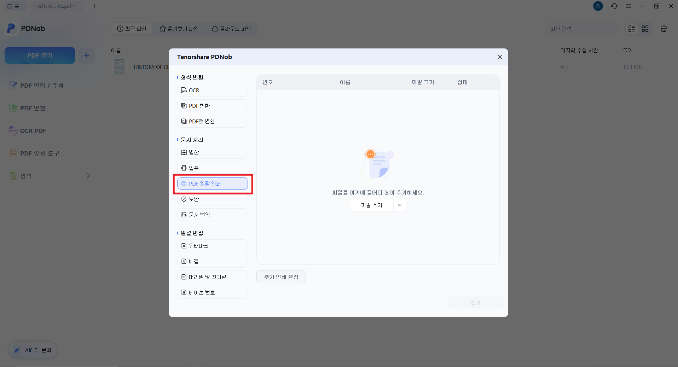Open 번역 in the sidebar
The height and width of the screenshot is (367, 678).
pos(21,176)
